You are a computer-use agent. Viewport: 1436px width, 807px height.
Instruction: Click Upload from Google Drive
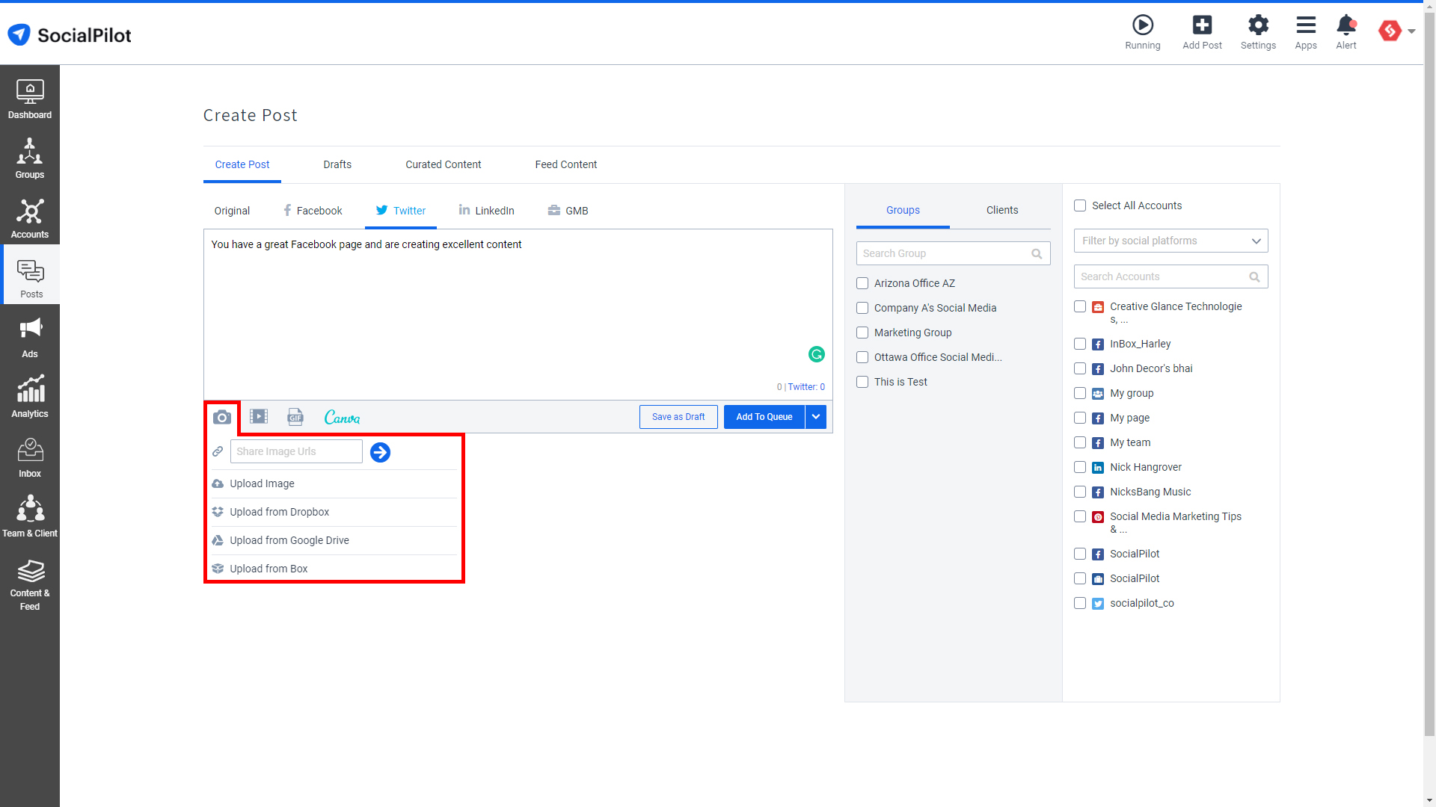(288, 539)
